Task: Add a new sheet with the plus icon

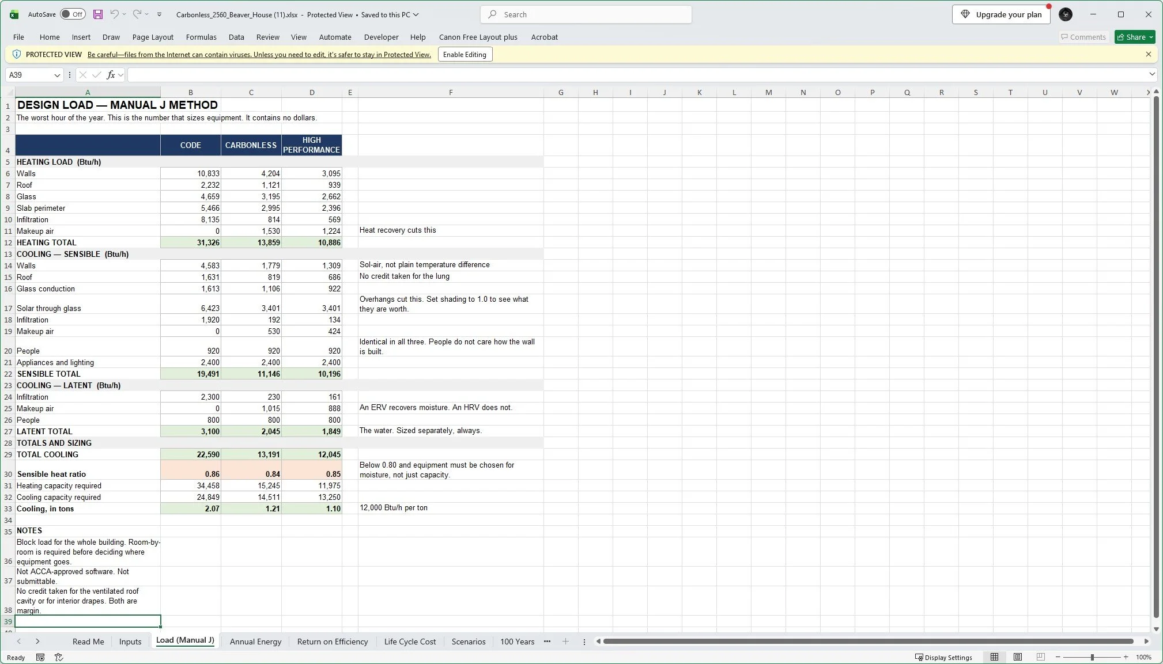Action: pos(565,642)
